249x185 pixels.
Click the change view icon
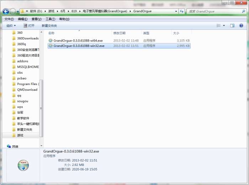(x=218, y=26)
